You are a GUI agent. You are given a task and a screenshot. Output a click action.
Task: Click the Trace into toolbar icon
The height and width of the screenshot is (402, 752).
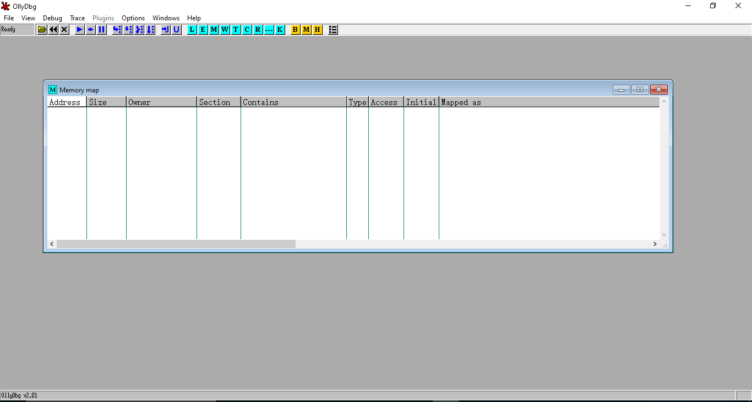point(139,30)
